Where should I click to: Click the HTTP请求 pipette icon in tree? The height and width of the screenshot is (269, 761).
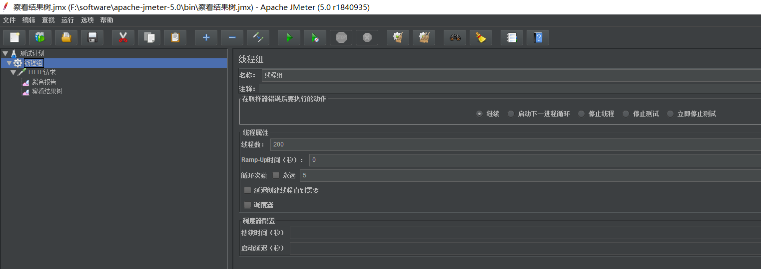22,72
